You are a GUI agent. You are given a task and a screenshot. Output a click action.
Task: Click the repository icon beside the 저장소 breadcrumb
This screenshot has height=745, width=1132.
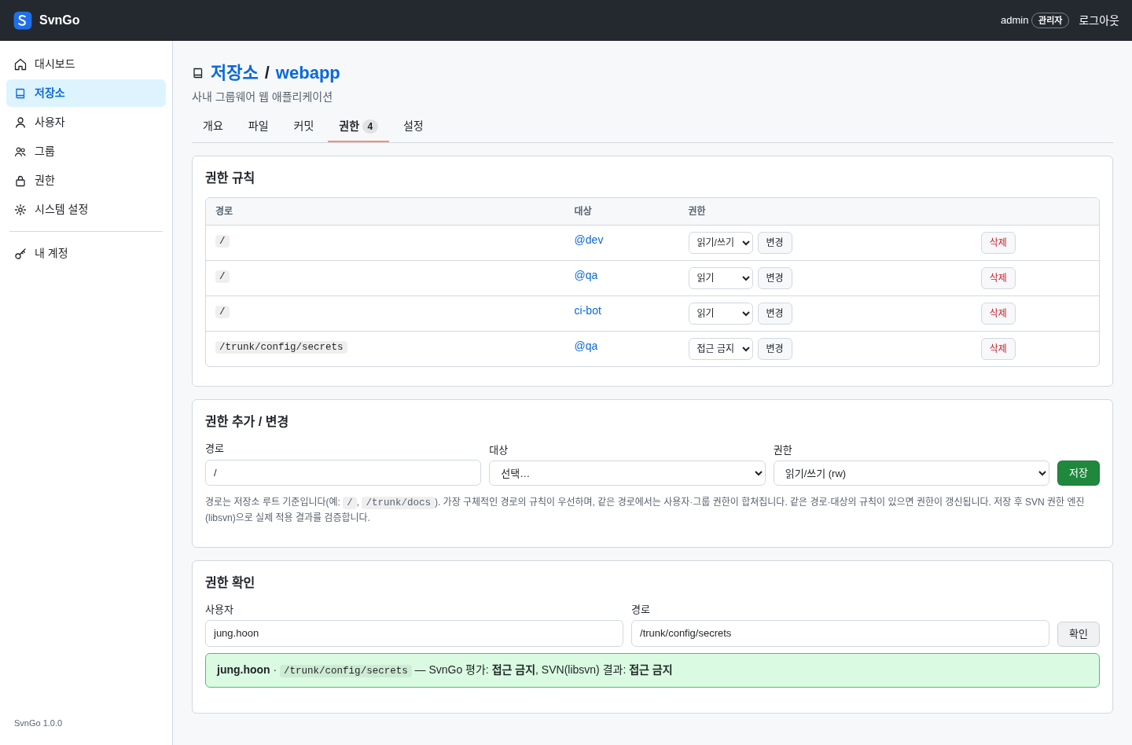click(x=198, y=73)
